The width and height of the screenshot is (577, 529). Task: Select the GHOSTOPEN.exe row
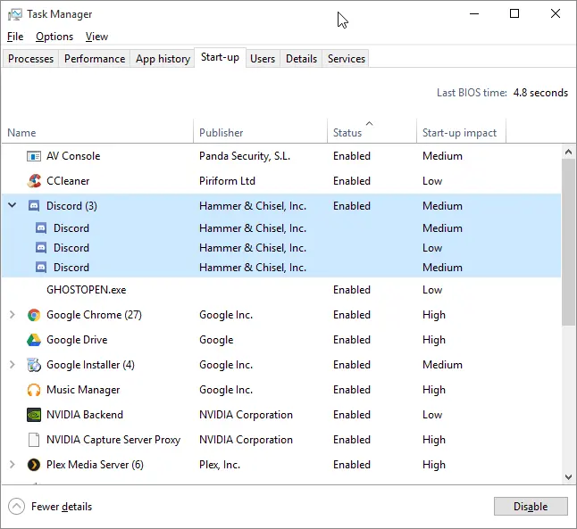point(281,290)
